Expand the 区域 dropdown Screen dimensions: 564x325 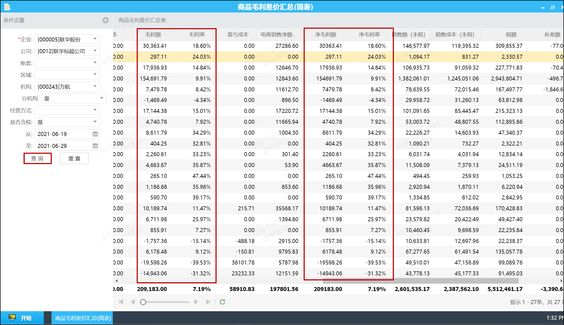[x=95, y=75]
